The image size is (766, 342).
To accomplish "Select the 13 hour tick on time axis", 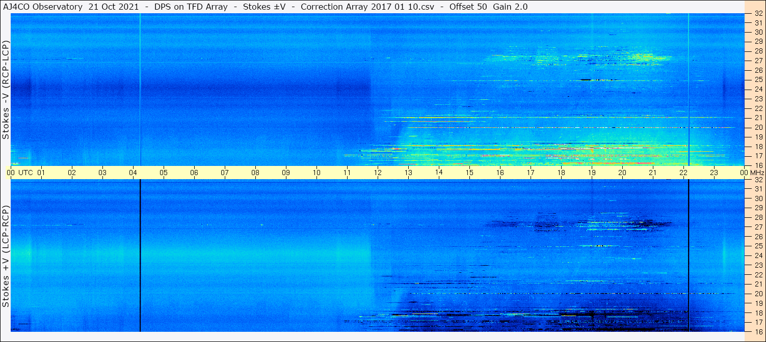I will pos(408,173).
